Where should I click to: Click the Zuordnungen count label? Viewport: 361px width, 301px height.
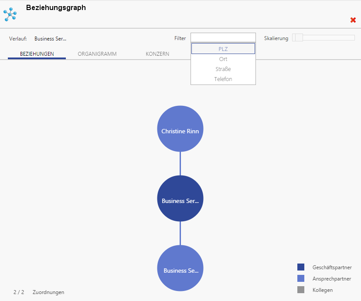[x=48, y=292]
